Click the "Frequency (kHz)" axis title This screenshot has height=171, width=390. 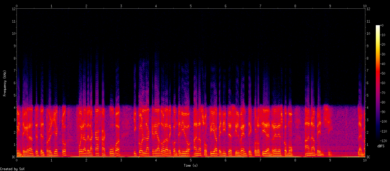click(x=5, y=83)
